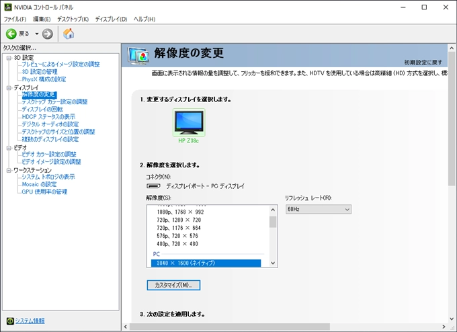Open プレビューによるイメージ設定の調整 page

point(61,64)
